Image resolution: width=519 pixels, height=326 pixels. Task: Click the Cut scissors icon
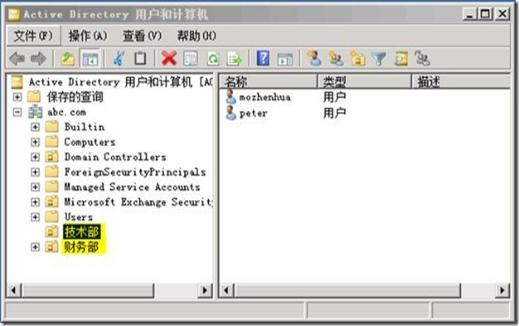[x=119, y=59]
